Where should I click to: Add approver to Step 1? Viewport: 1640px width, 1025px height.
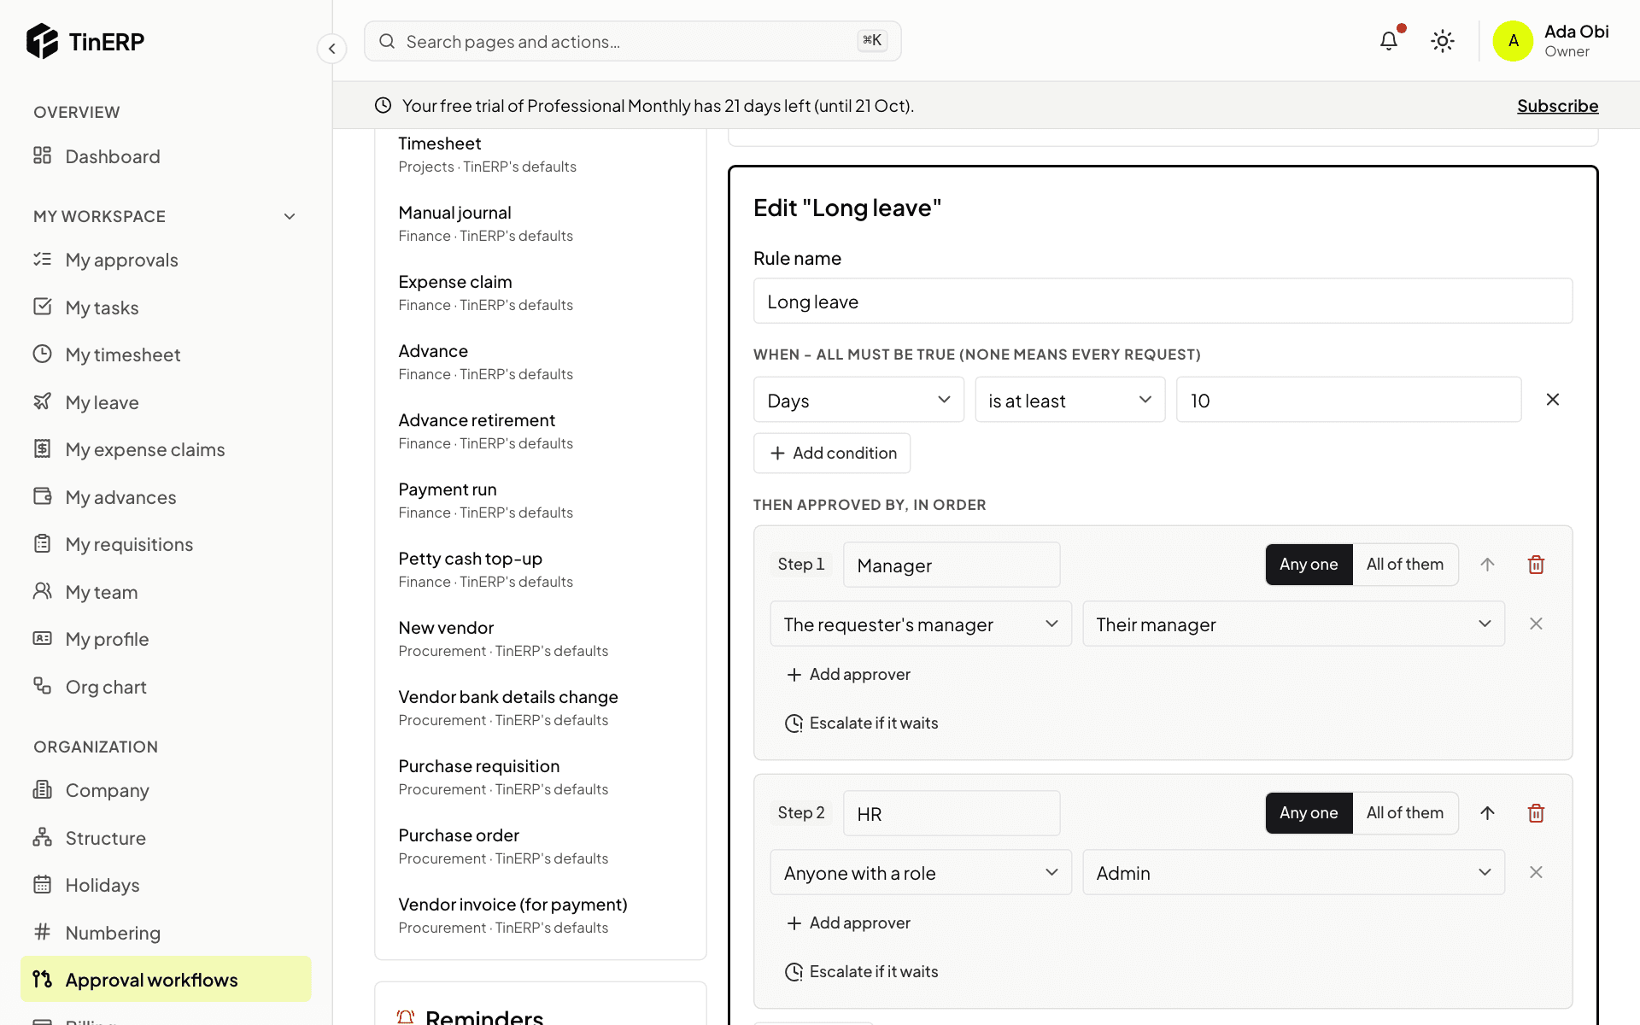coord(848,675)
